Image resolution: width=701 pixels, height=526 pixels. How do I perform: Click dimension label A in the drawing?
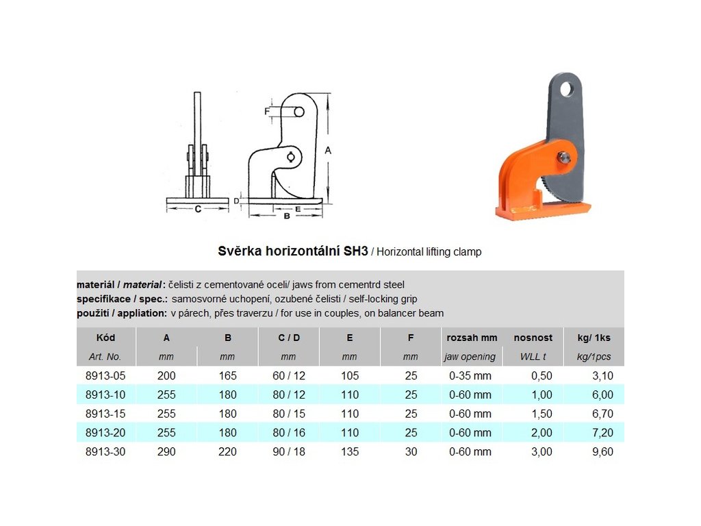pos(328,150)
